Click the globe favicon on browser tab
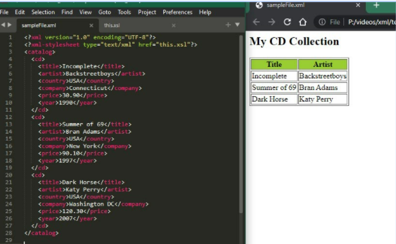This screenshot has width=396, height=244. click(x=259, y=5)
